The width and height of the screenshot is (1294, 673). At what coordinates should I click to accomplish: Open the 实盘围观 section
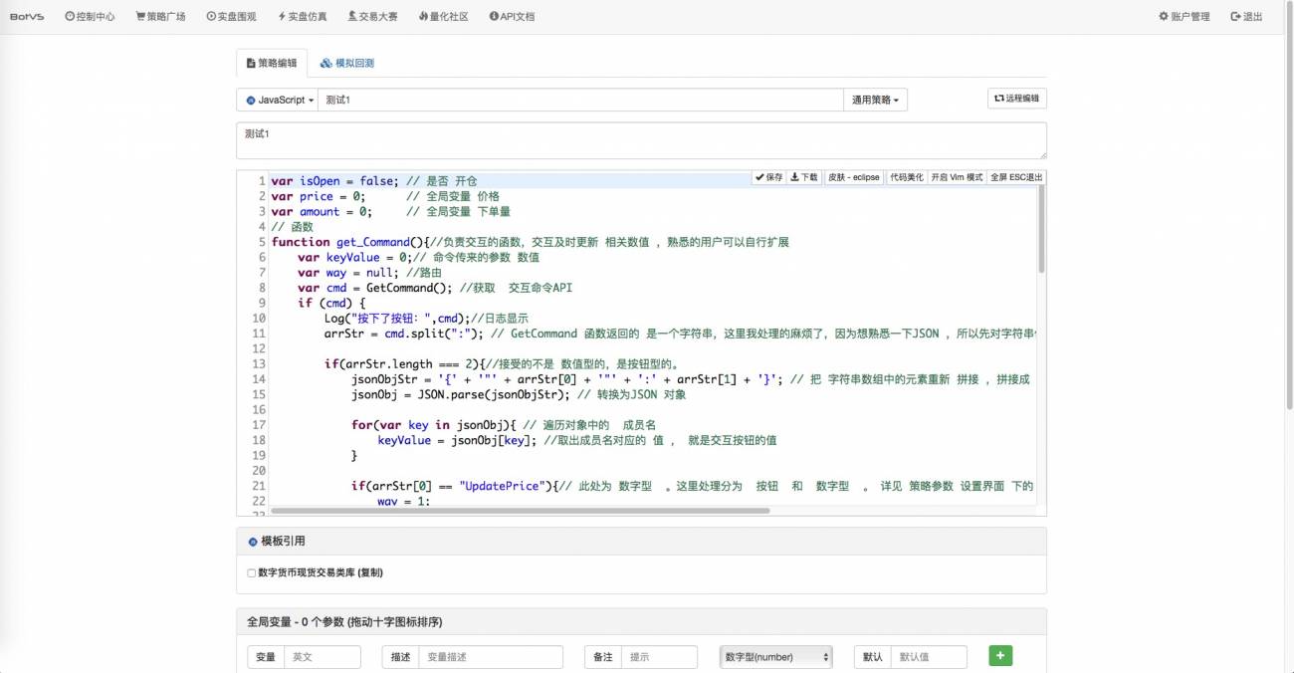tap(230, 15)
